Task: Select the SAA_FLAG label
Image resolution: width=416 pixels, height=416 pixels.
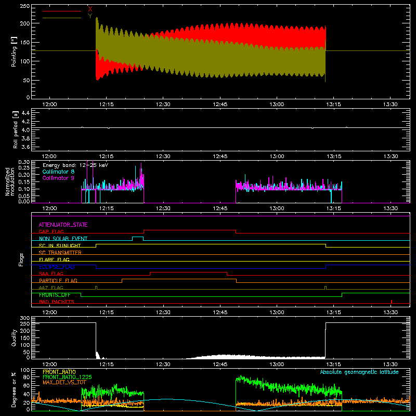Action: pyautogui.click(x=51, y=274)
